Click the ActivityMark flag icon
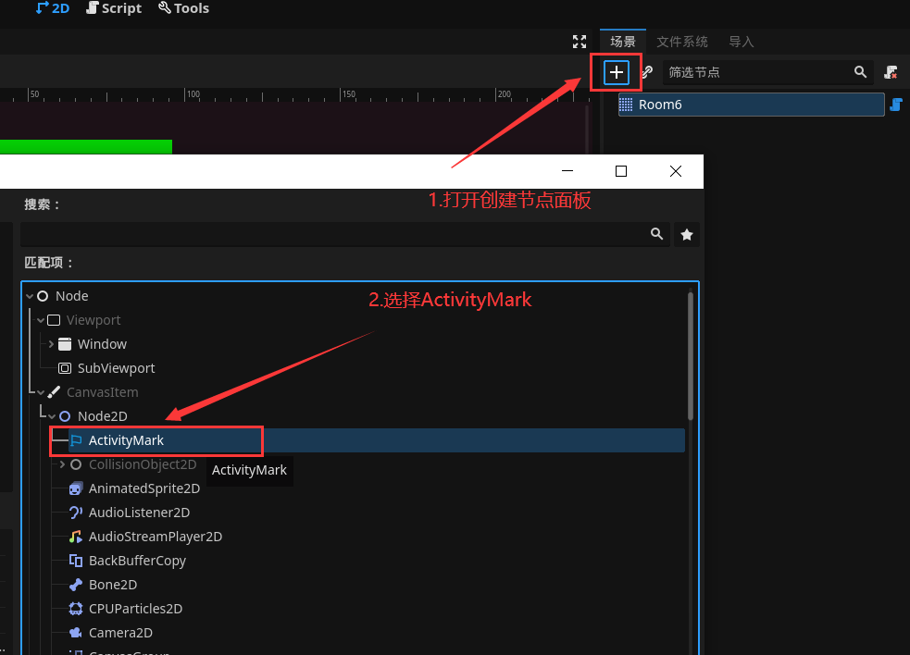Viewport: 910px width, 655px height. [x=76, y=441]
